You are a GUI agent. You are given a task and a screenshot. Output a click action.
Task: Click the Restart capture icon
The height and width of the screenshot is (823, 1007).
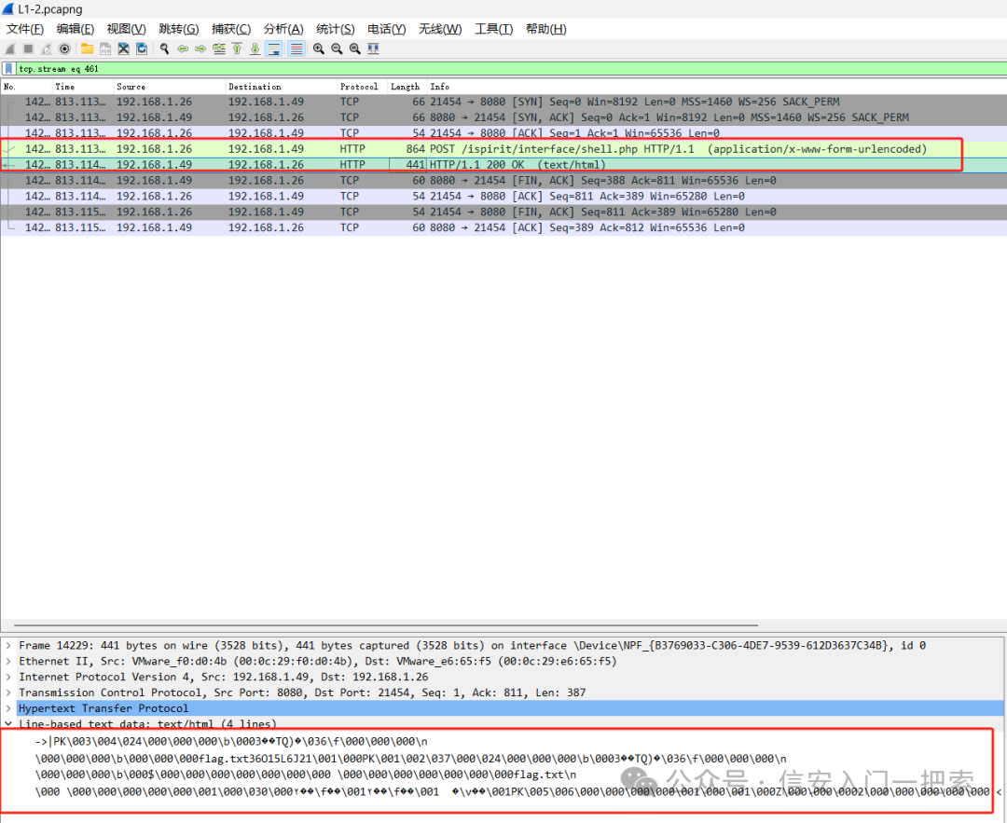click(x=47, y=48)
